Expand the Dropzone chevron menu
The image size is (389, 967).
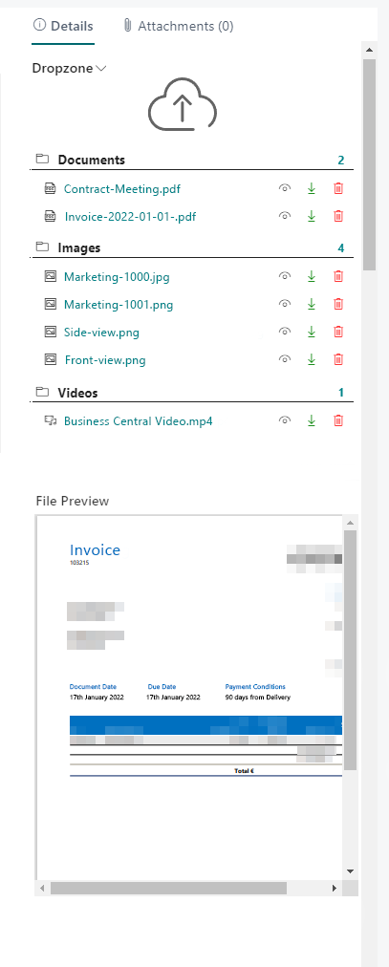(x=101, y=69)
